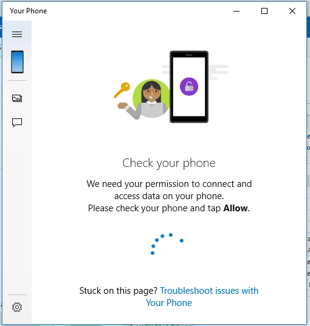Click the We need your permission message line
This screenshot has height=326, width=310.
click(169, 184)
